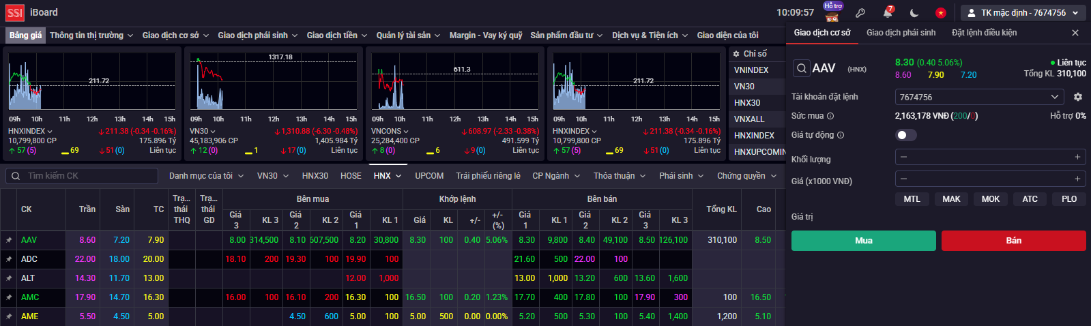This screenshot has width=1091, height=326.
Task: Change language via the Vietnam flag icon
Action: pyautogui.click(x=941, y=12)
